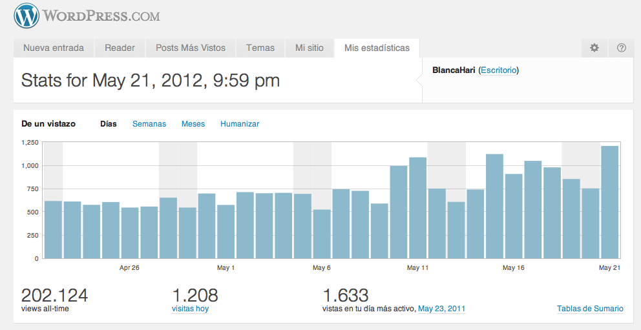The width and height of the screenshot is (641, 330).
Task: Open the settings gear icon
Action: (594, 48)
